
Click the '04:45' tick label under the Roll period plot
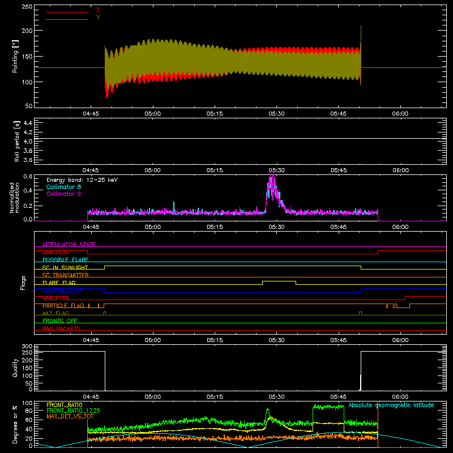click(91, 170)
